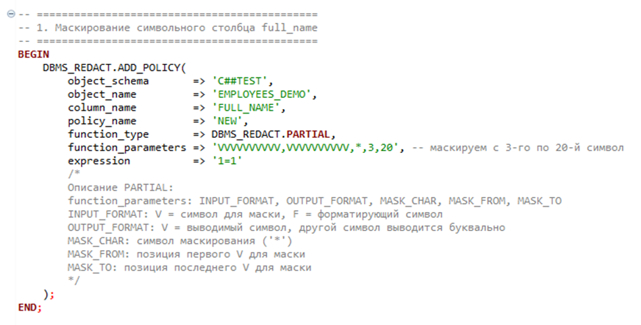641x325 pixels.
Task: Click the Описание PARTIAL comment line
Action: [x=120, y=188]
